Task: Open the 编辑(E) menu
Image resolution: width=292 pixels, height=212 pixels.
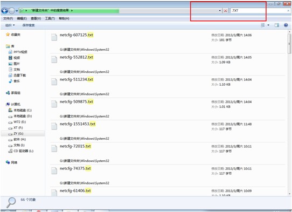Action: point(22,18)
